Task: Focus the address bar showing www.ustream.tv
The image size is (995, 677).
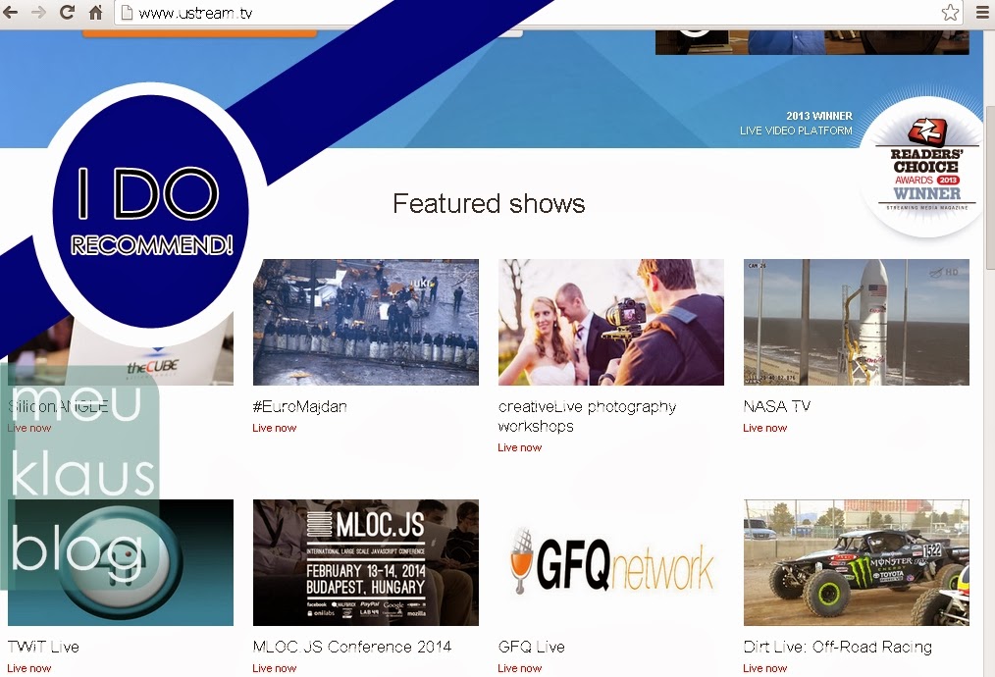Action: pyautogui.click(x=540, y=13)
